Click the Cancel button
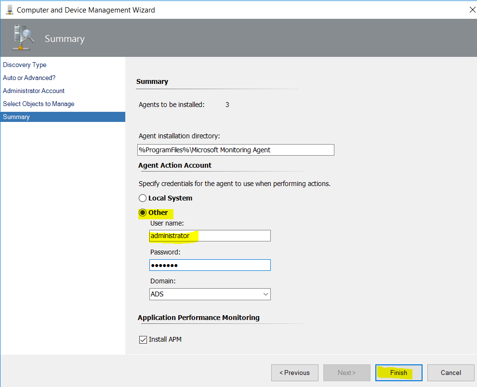This screenshot has width=477, height=387. 450,373
